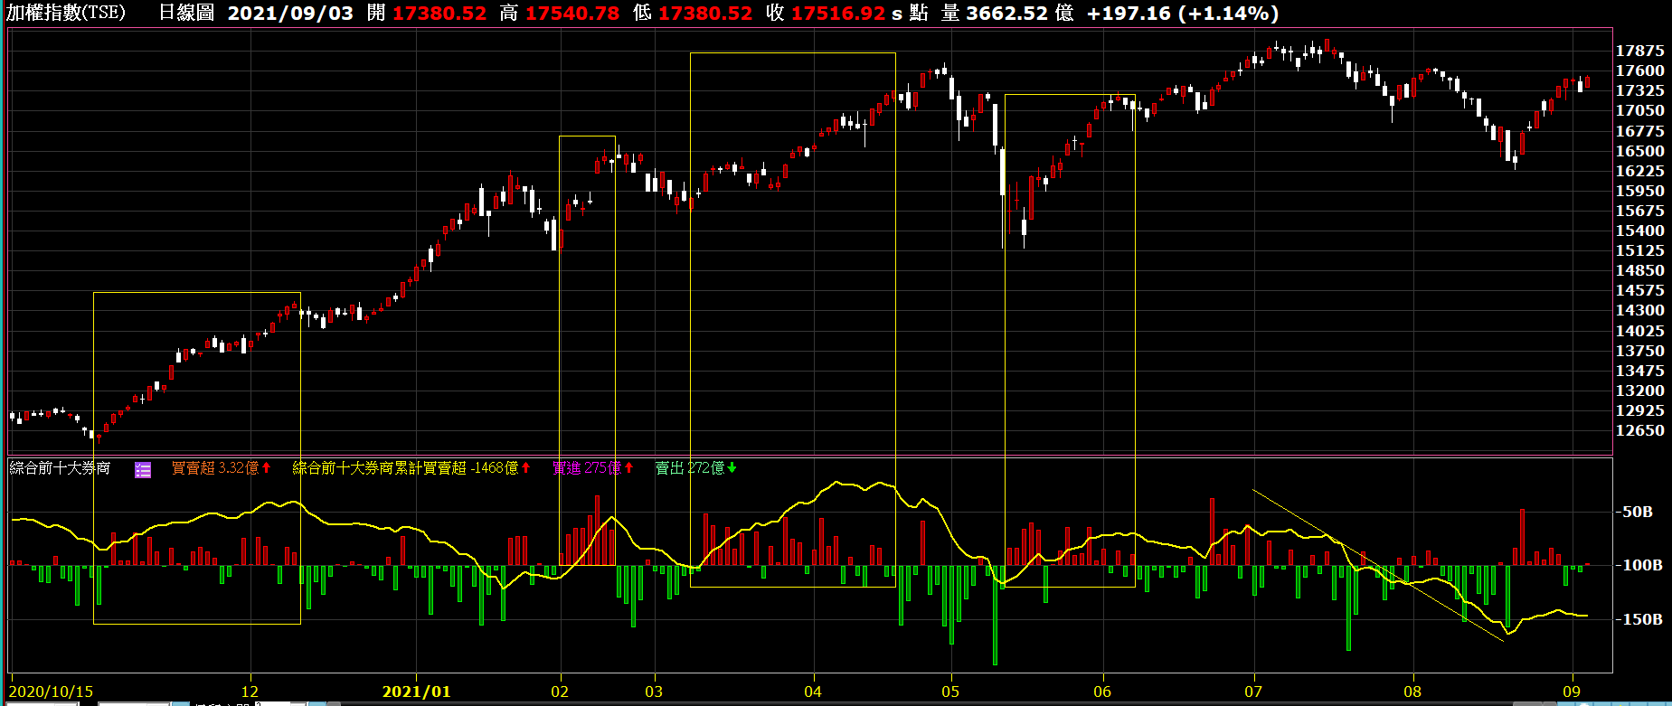The image size is (1672, 706).
Task: Click the 05 month marker on time axis
Action: coord(950,692)
